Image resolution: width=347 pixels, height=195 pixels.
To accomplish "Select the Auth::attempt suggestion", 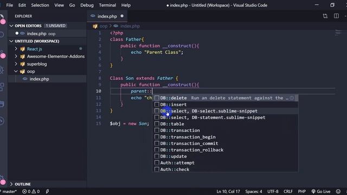I will (x=226, y=162).
